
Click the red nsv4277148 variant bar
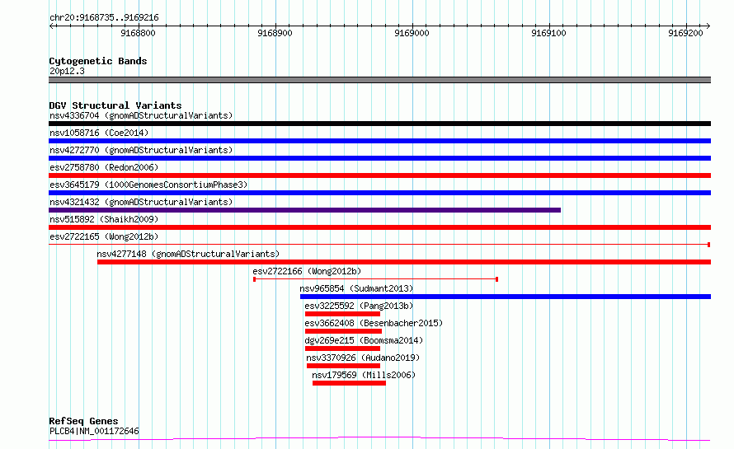[404, 262]
